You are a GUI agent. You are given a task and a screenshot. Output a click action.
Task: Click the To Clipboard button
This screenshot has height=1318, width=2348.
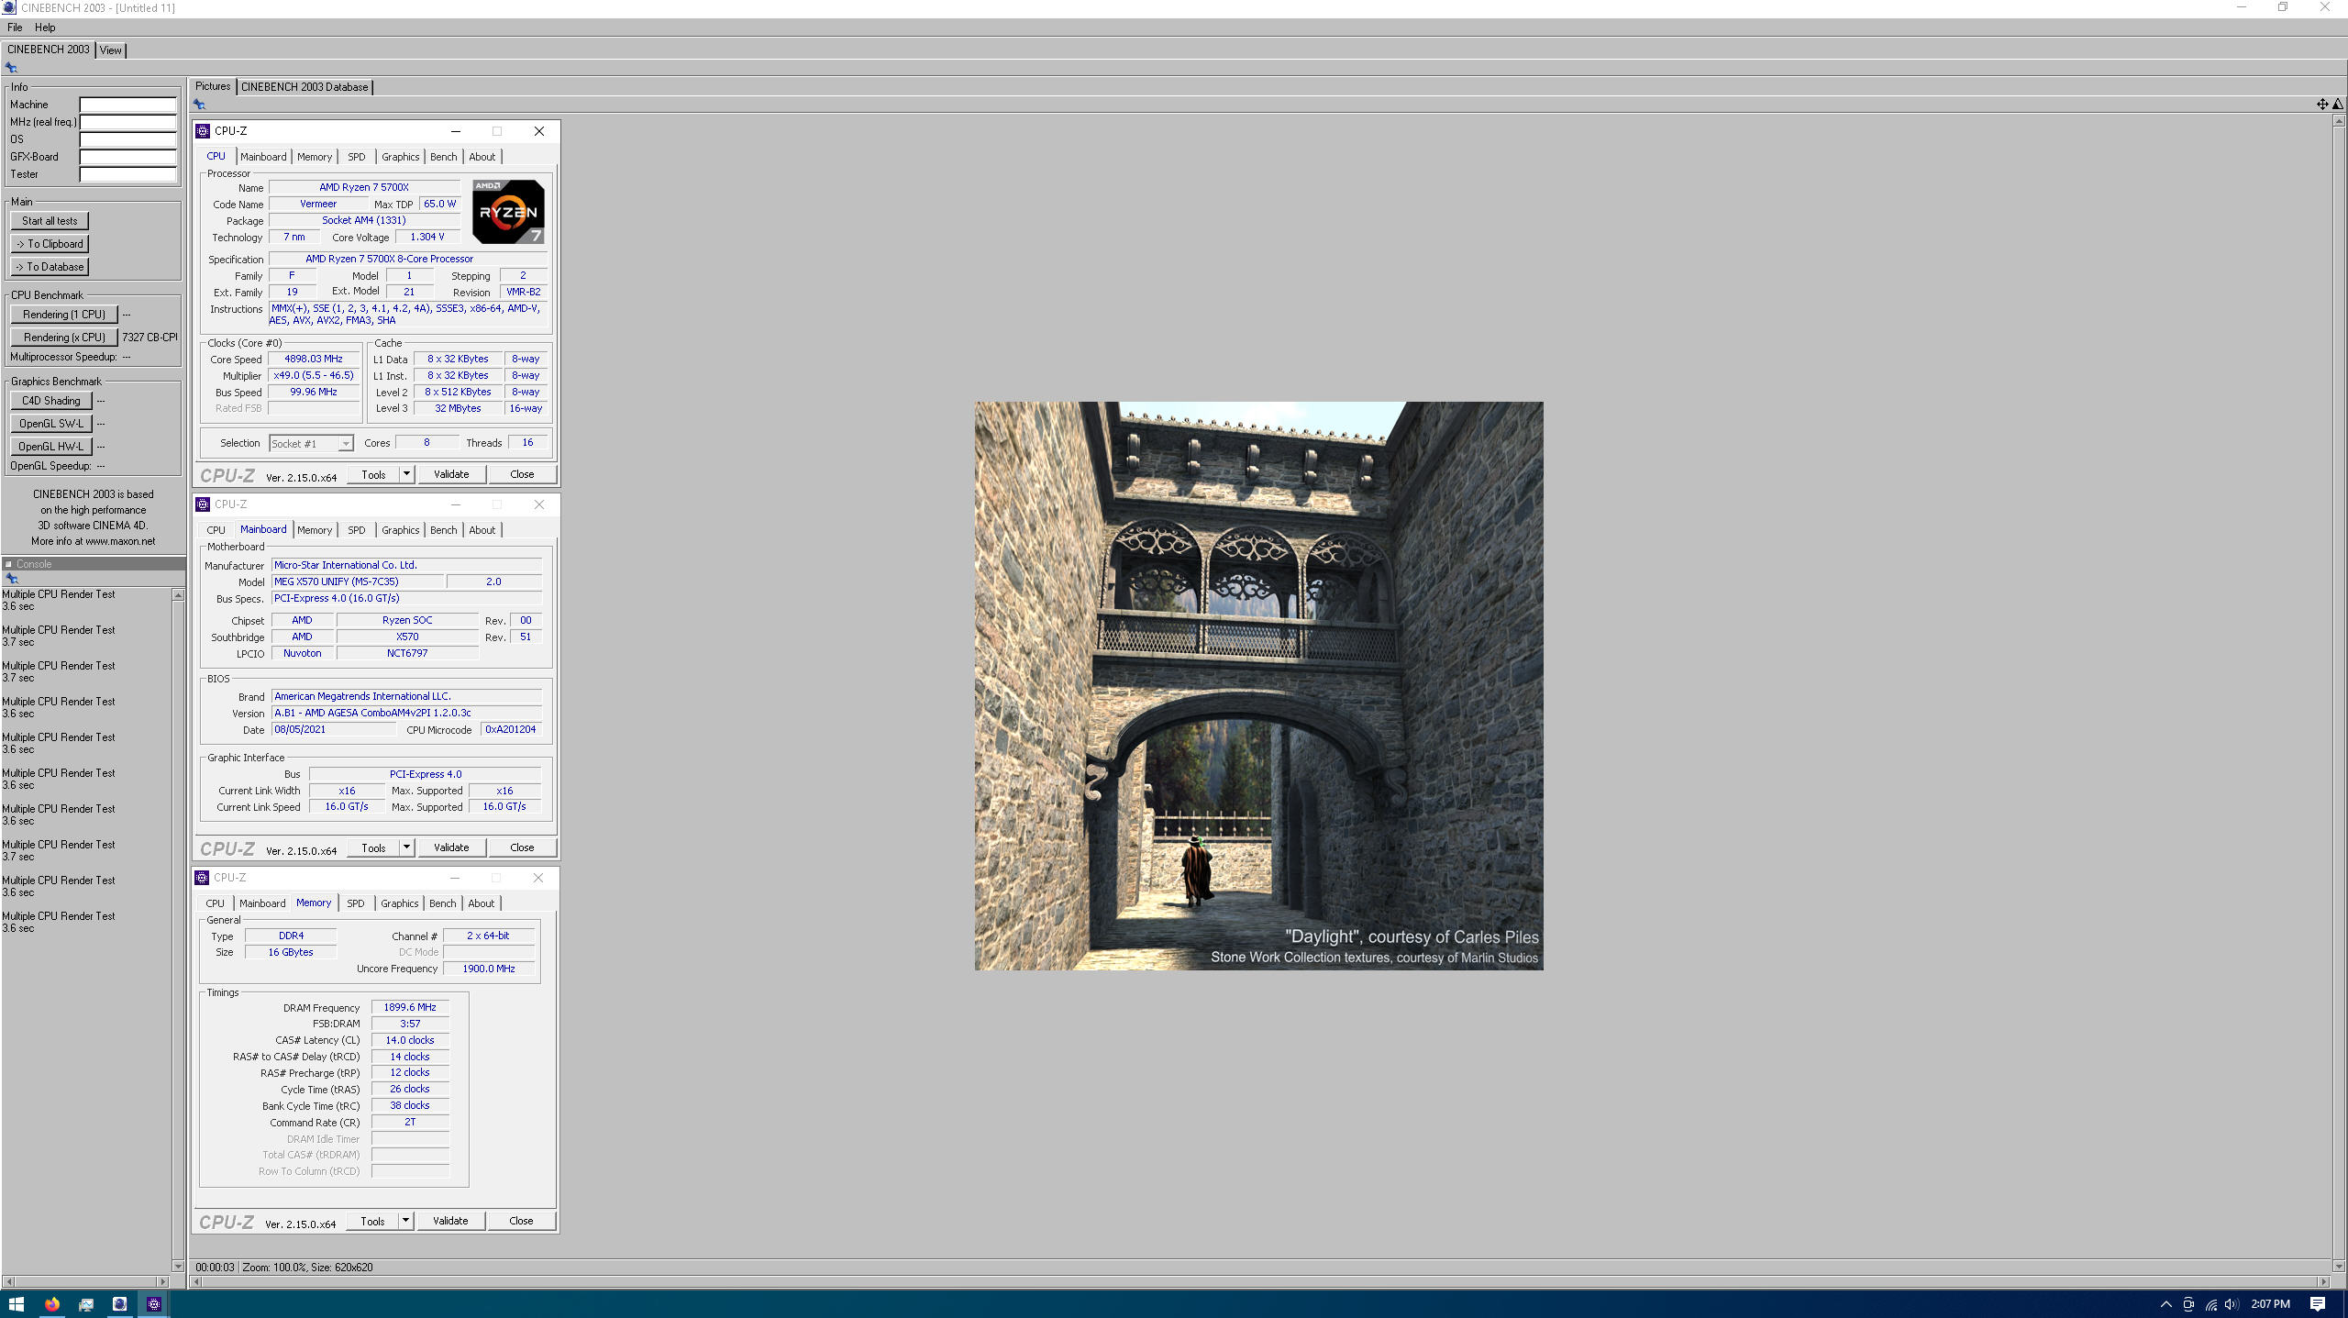(x=50, y=244)
